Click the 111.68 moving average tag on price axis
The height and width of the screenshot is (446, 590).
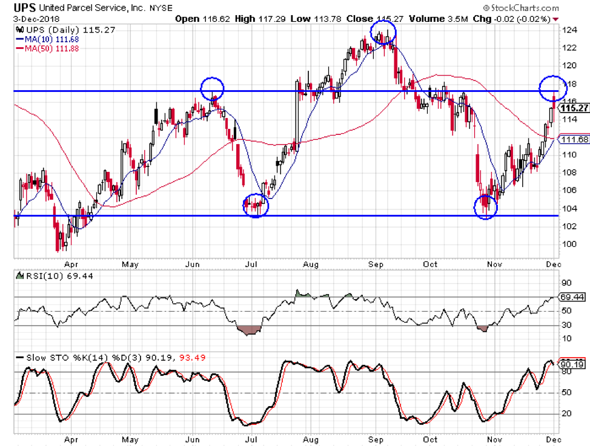tap(574, 140)
